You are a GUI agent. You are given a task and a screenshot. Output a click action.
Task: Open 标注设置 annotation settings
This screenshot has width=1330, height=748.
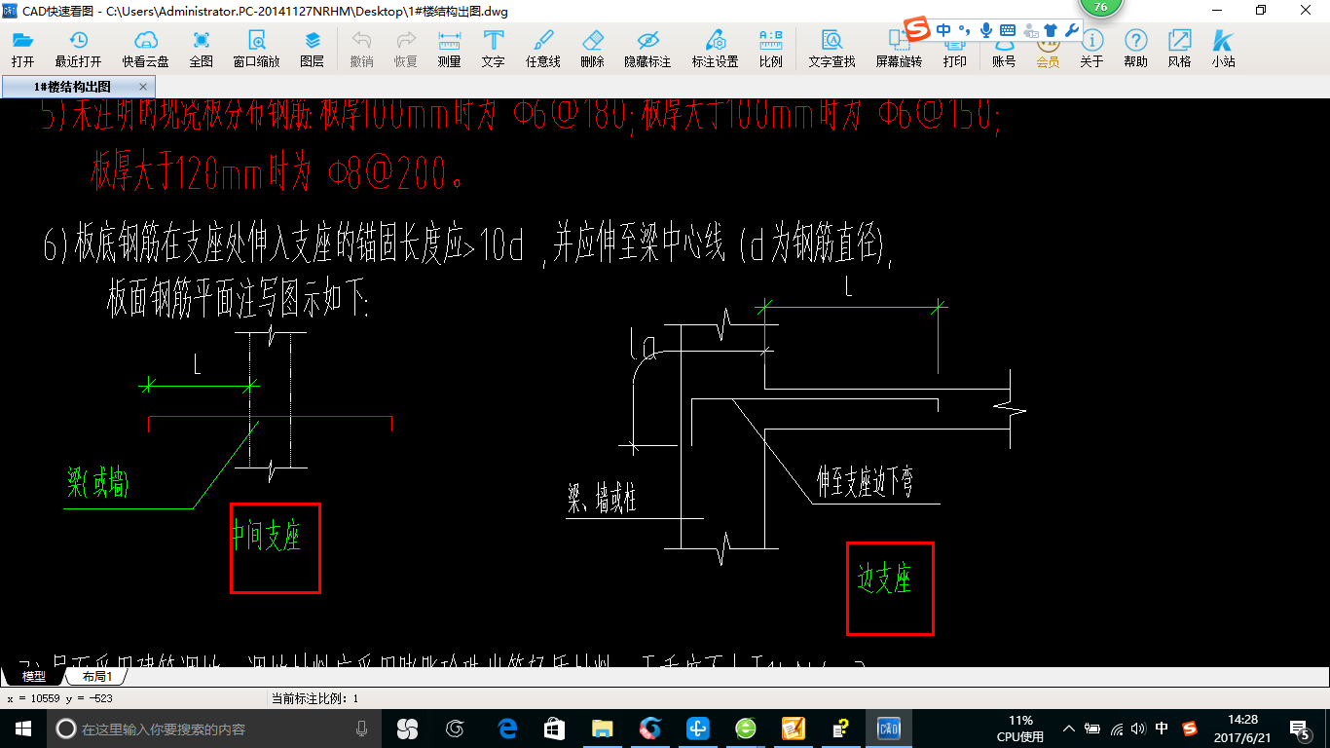pos(715,47)
